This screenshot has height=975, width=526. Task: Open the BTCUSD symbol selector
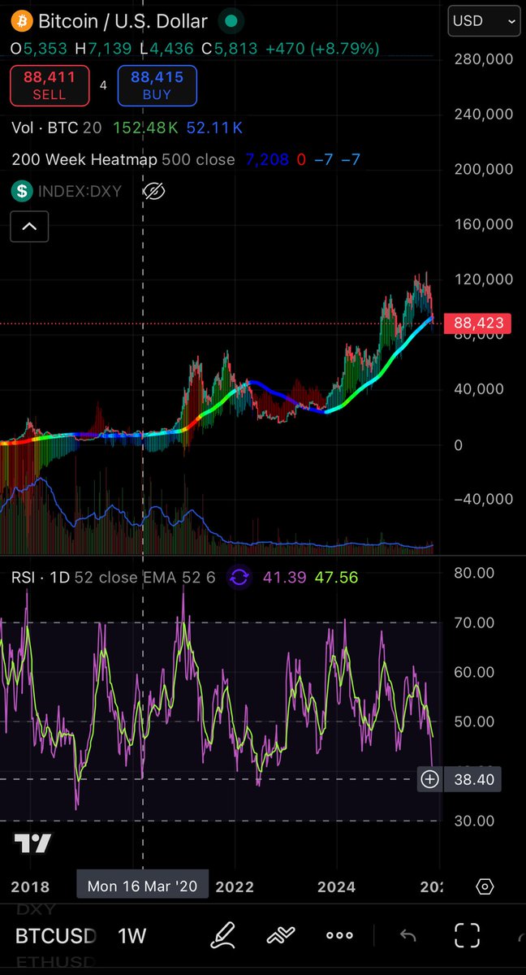tap(57, 935)
